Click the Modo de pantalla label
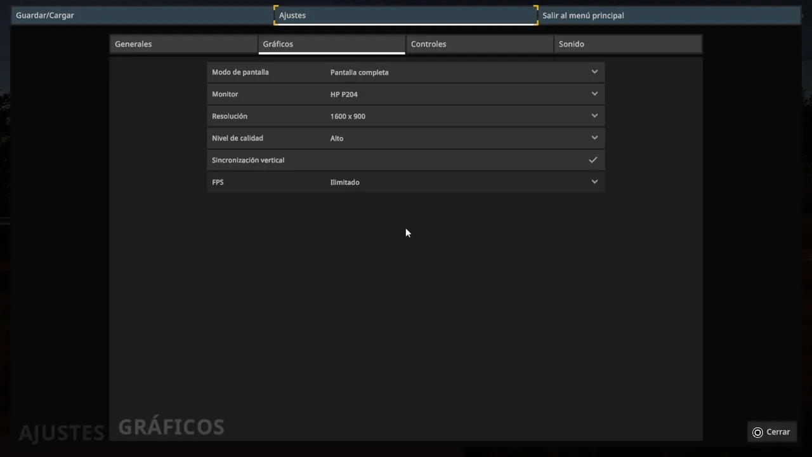 [240, 72]
